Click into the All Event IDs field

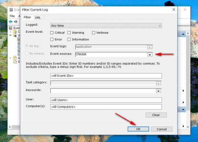(x=106, y=76)
